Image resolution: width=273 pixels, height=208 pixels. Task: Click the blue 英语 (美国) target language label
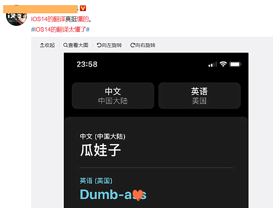(96, 181)
